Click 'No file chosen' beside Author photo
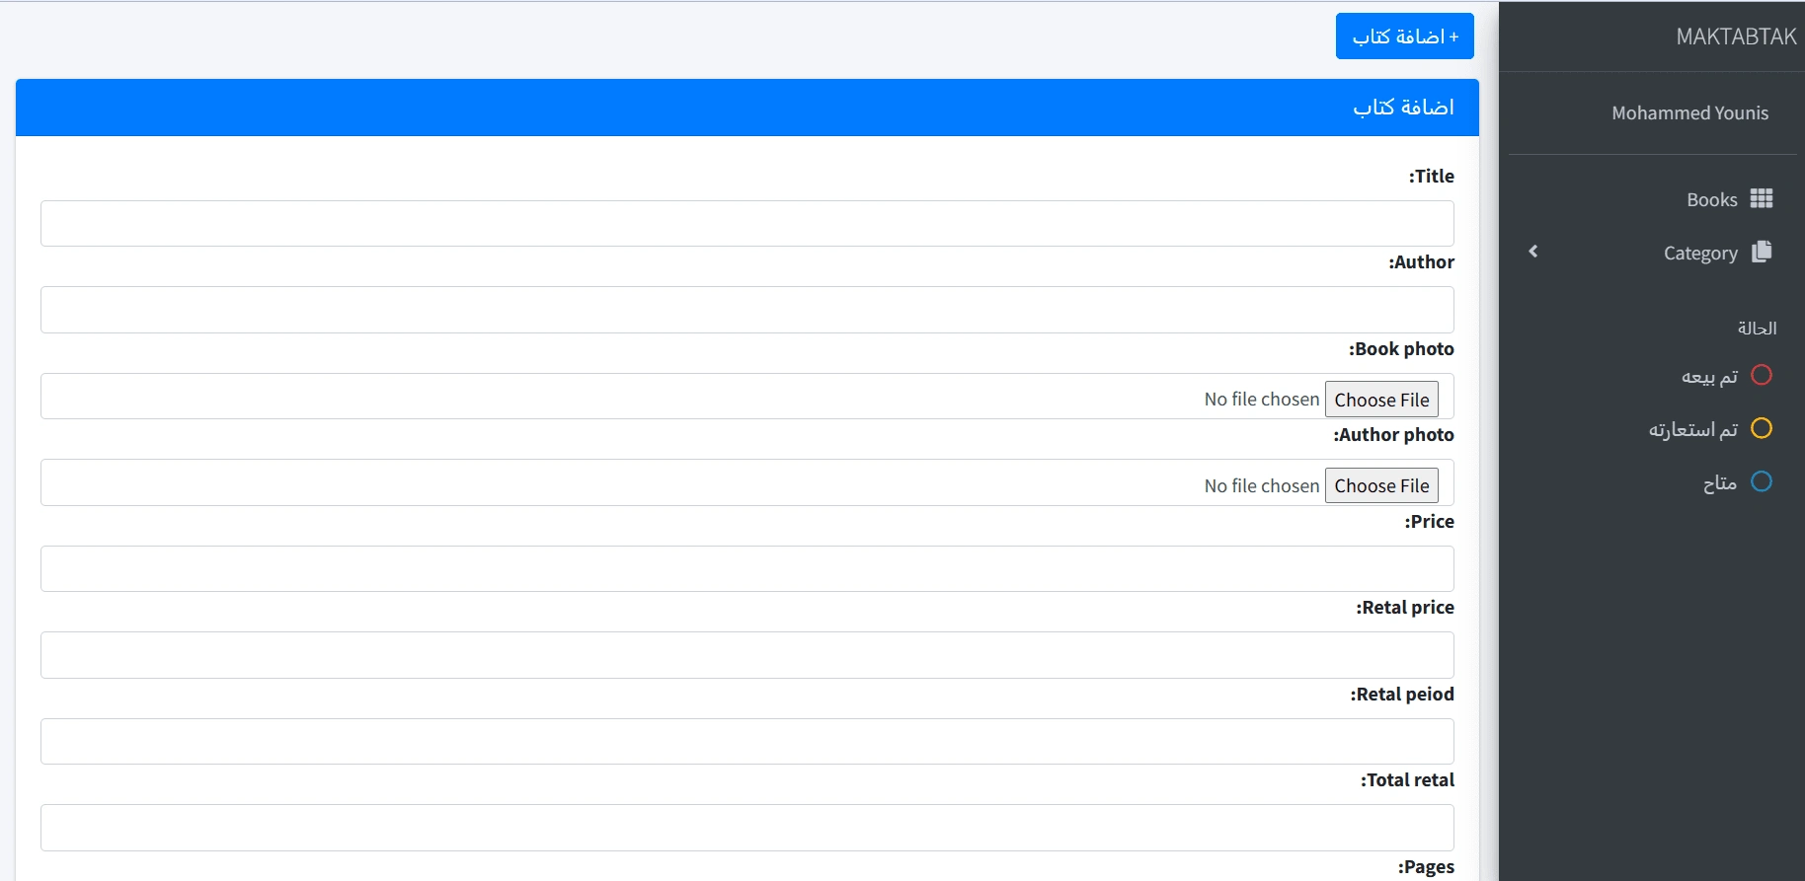 click(x=1262, y=486)
